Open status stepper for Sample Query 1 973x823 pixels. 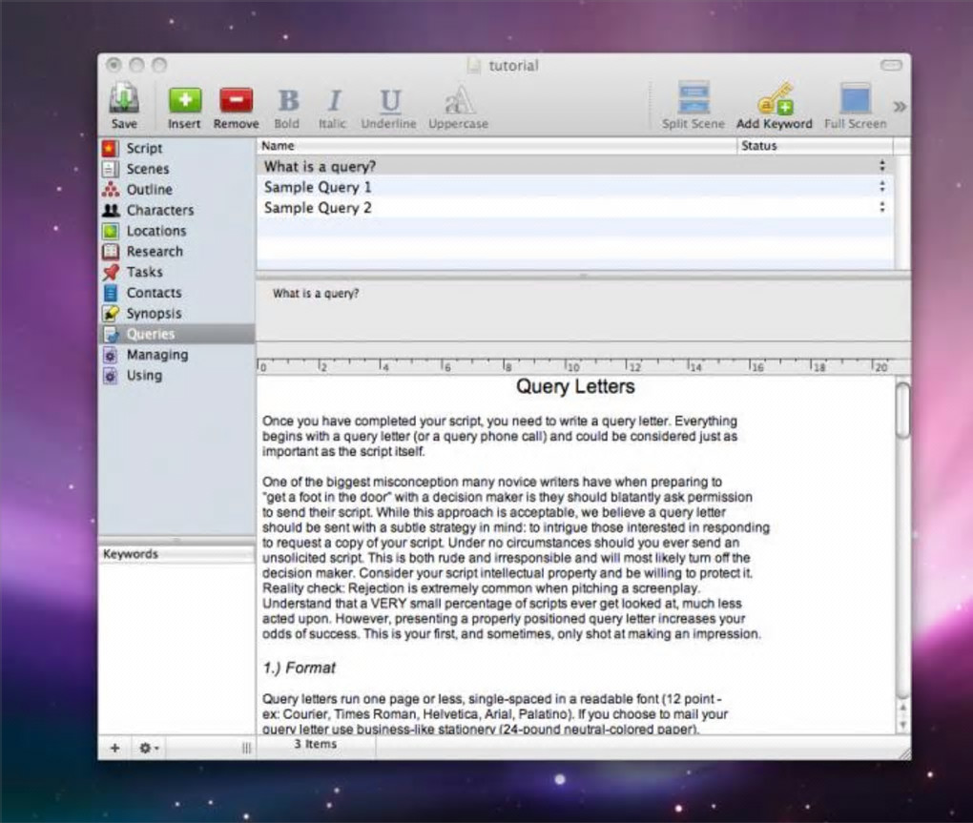(881, 187)
